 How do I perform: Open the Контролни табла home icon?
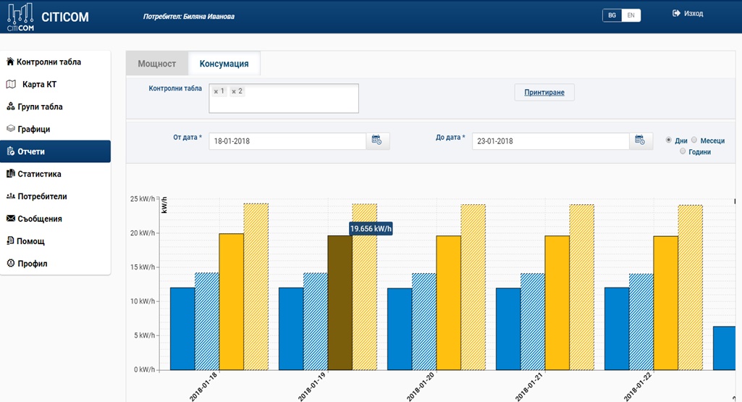(x=10, y=62)
